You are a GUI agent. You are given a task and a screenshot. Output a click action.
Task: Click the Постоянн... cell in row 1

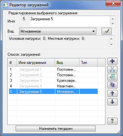pyautogui.click(x=67, y=69)
